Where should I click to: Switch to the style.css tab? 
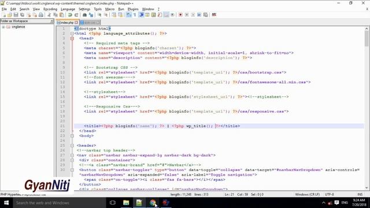90,23
